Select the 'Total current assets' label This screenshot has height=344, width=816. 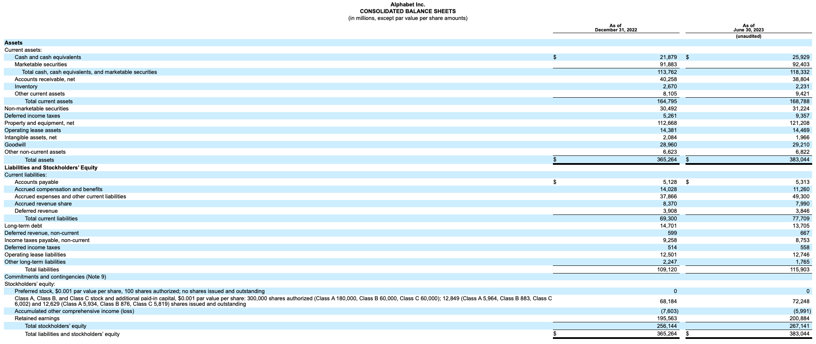[49, 102]
